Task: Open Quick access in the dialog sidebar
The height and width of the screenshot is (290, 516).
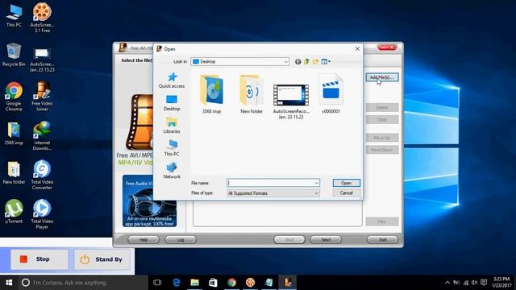Action: coord(172,81)
